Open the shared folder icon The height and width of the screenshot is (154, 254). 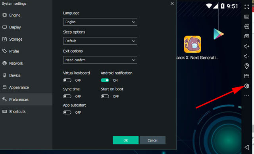pos(246,76)
